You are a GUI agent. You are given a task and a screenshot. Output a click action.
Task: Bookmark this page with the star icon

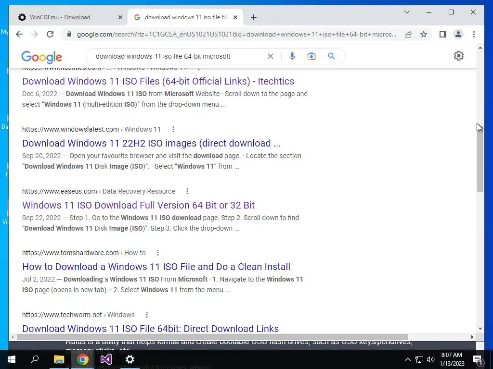(424, 34)
